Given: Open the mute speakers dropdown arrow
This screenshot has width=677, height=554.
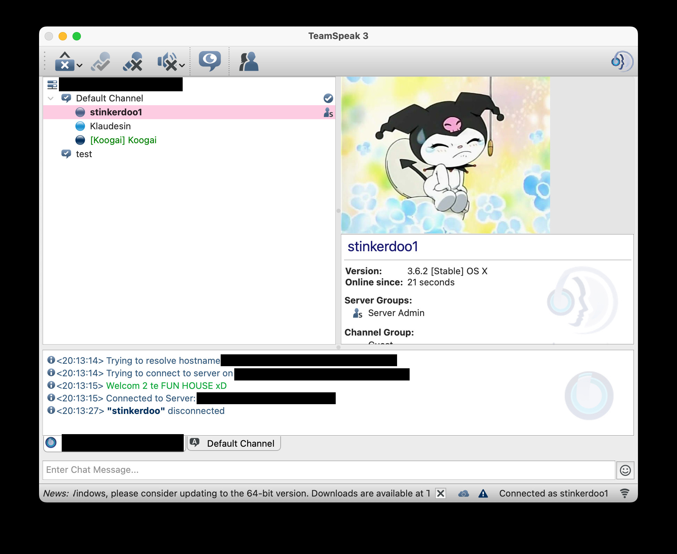Looking at the screenshot, I should (182, 65).
